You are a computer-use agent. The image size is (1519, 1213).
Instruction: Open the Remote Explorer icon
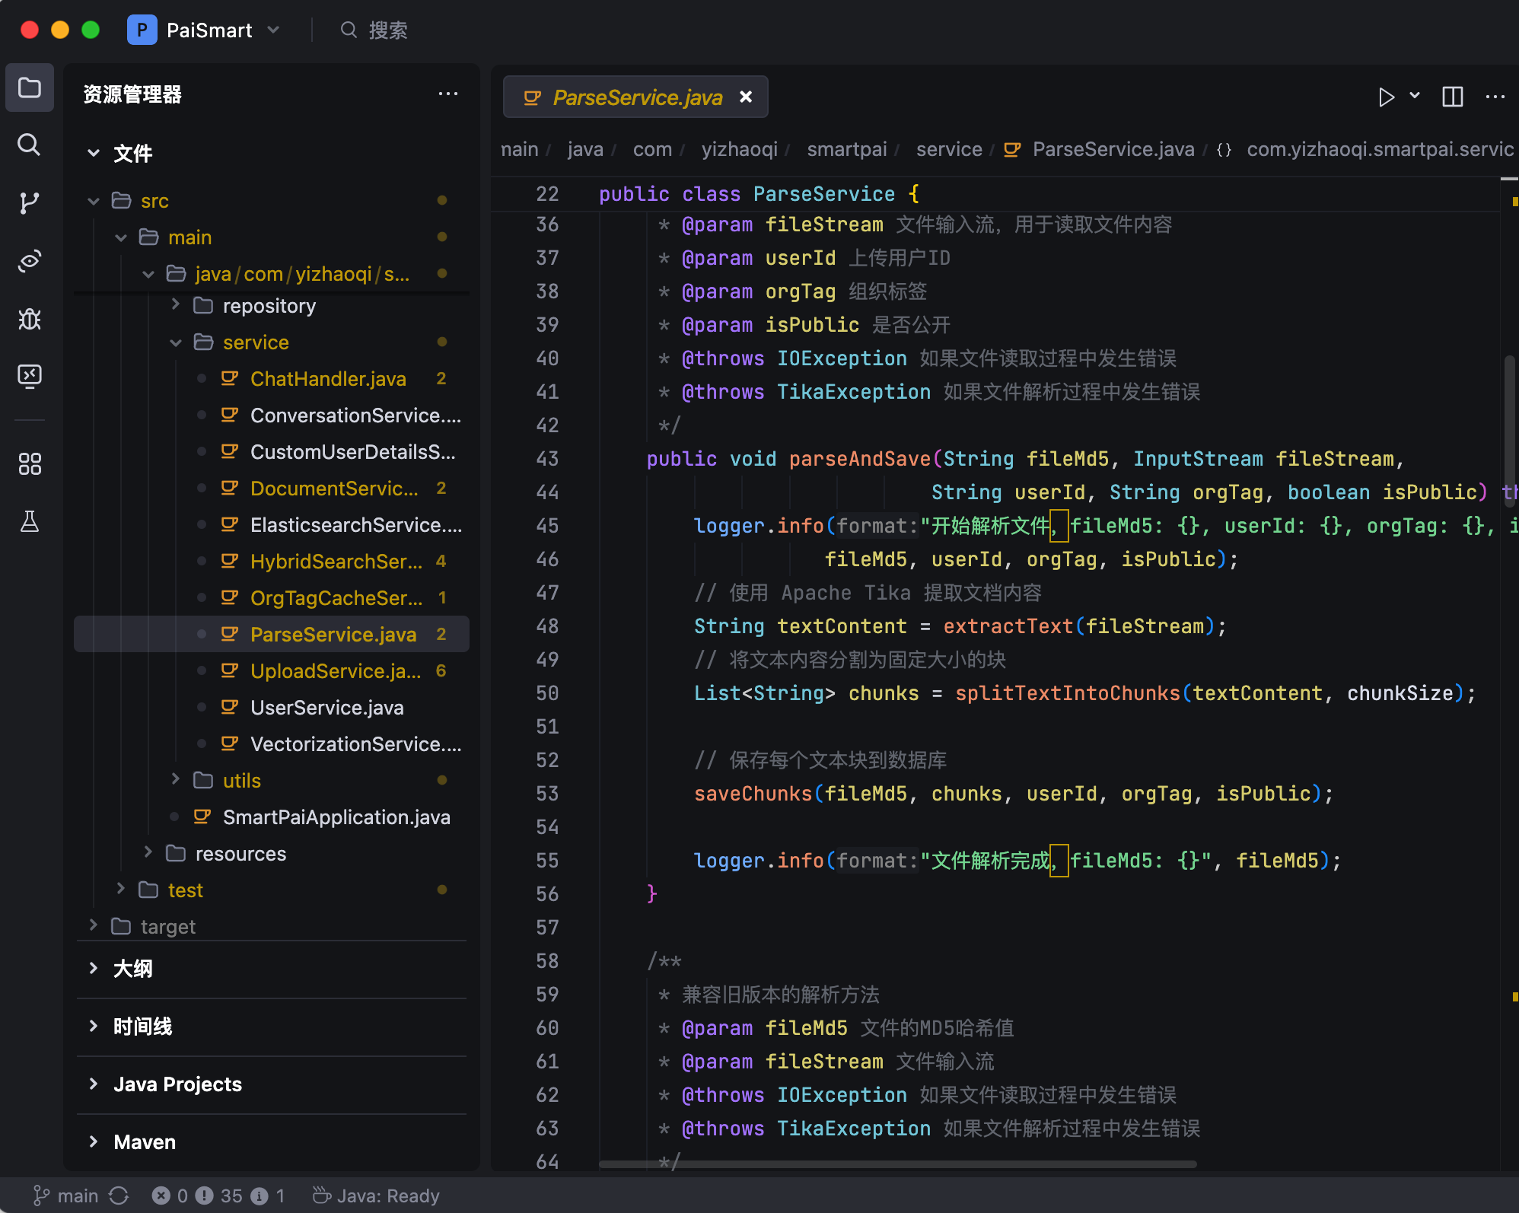pos(30,261)
